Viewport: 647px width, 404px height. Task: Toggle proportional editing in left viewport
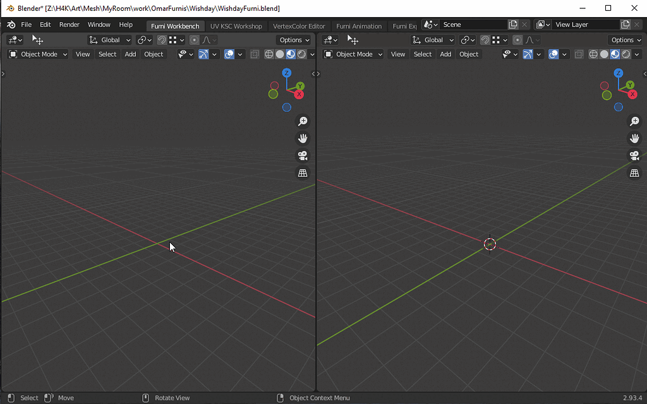coord(195,40)
